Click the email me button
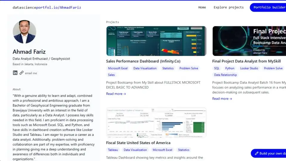Viewport: 286px width, 161px height. 31,73
